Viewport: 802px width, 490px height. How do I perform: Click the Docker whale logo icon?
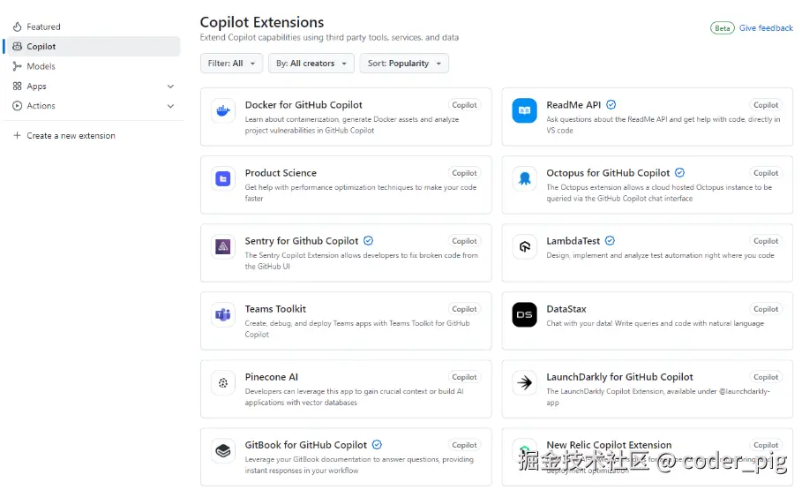[x=223, y=110]
